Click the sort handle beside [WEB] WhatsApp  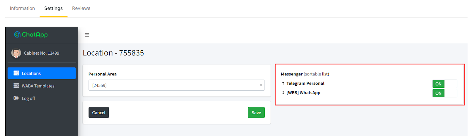coord(283,93)
